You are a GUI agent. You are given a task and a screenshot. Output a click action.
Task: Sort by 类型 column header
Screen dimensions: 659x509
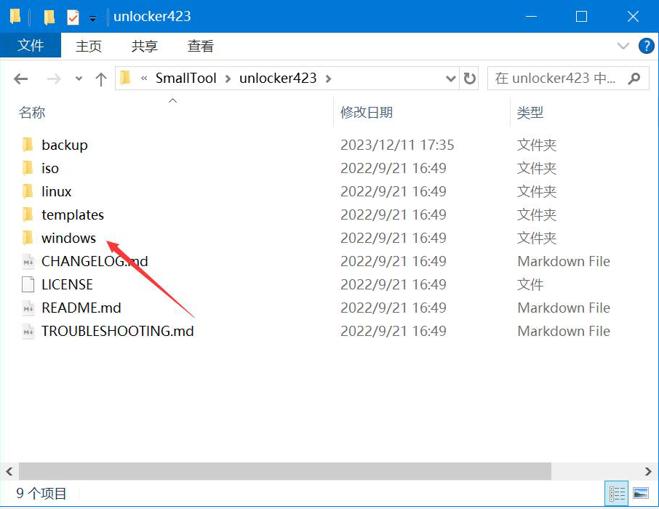530,113
